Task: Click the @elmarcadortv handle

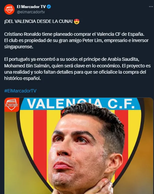Action: (x=31, y=12)
